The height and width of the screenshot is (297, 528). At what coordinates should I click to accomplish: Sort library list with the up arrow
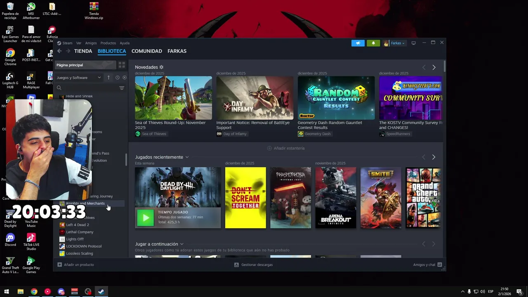(108, 78)
